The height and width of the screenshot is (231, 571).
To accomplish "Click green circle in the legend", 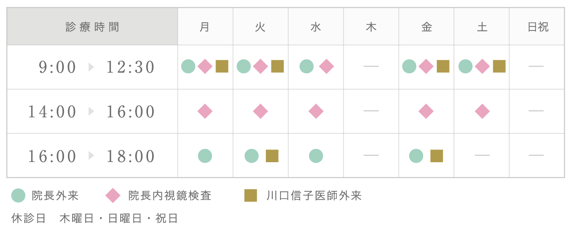I will click(x=18, y=196).
